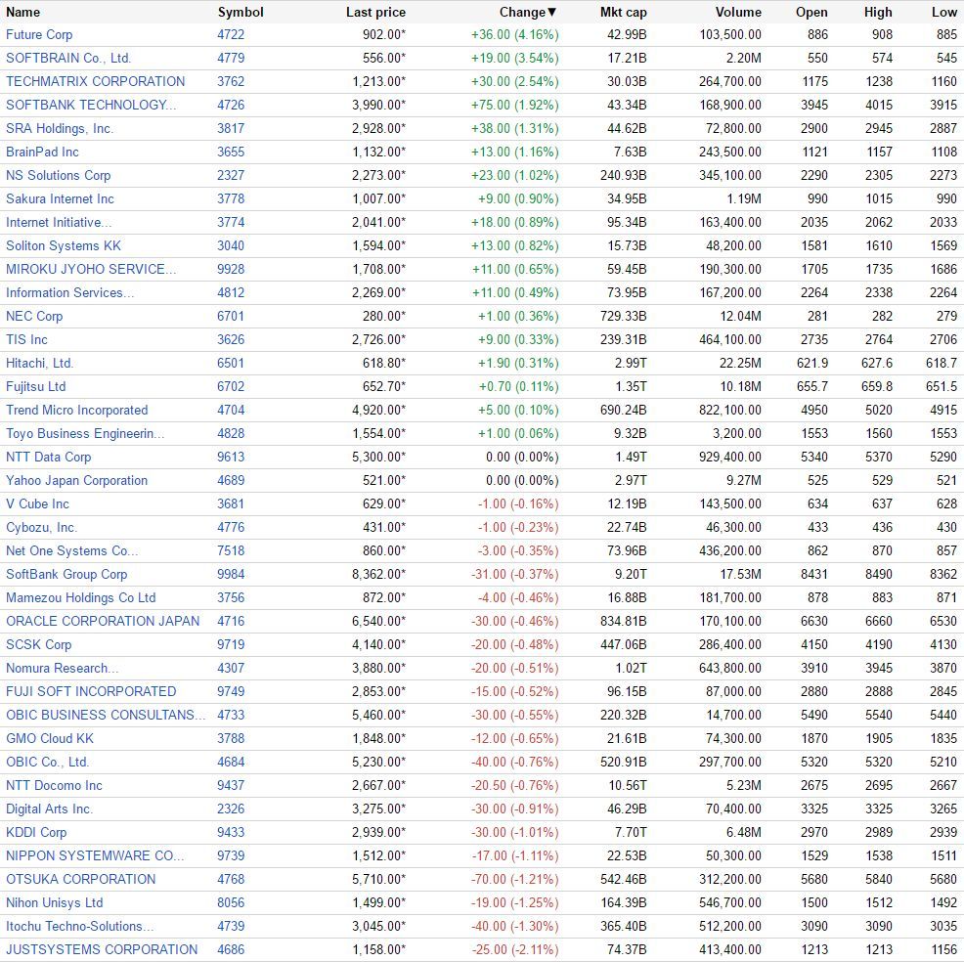Open GMO Cloud KK link

[x=50, y=738]
